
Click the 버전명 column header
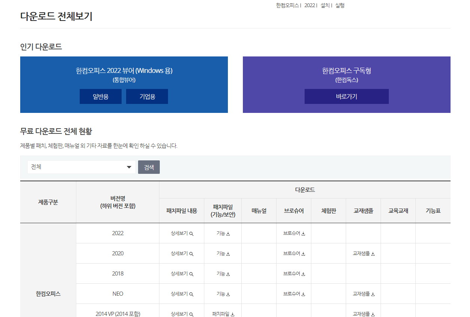[118, 202]
